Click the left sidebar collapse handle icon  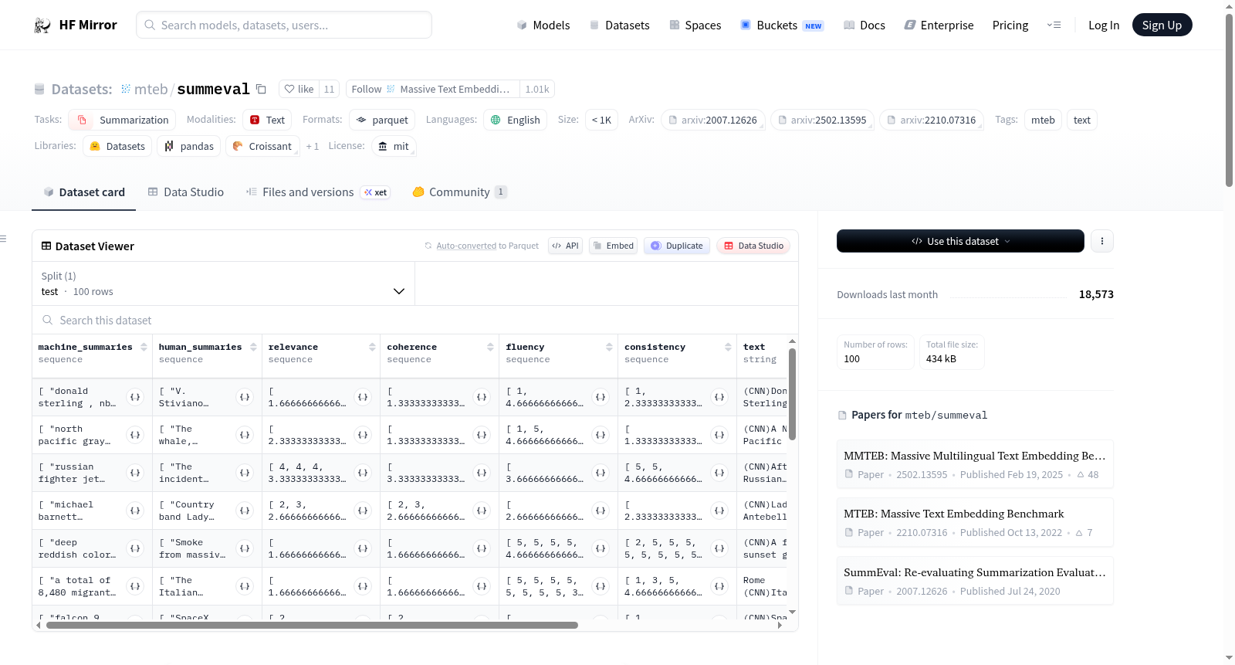[x=3, y=239]
